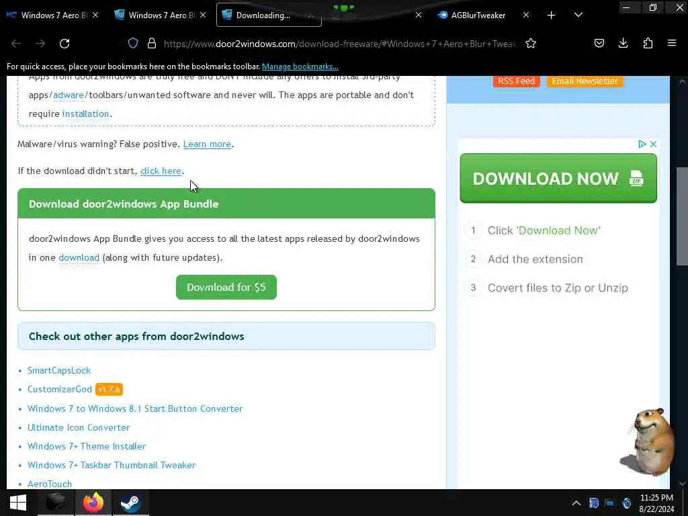The image size is (688, 516).
Task: Show hidden system tray icons
Action: 576,503
